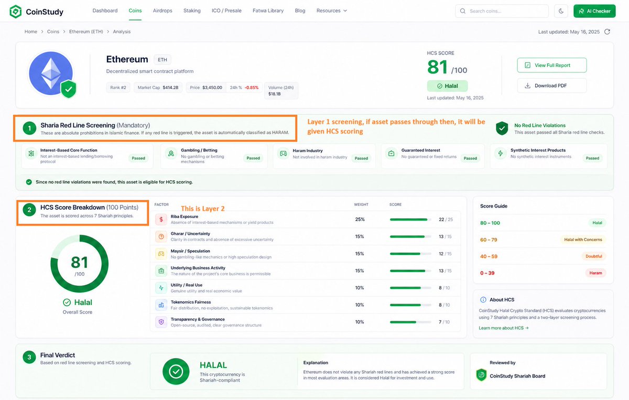Click the Home breadcrumb link
Screen dimensions: 629x400
[31, 32]
